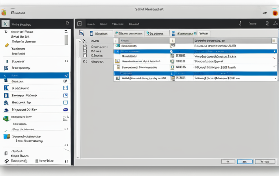Toggle the blue square box beside the tall blue icon row

[65, 88]
